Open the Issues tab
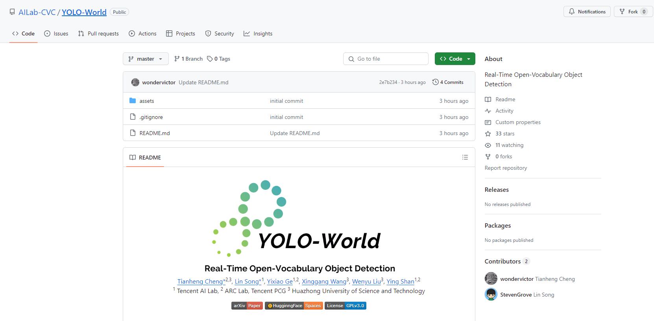This screenshot has width=654, height=321. 56,33
